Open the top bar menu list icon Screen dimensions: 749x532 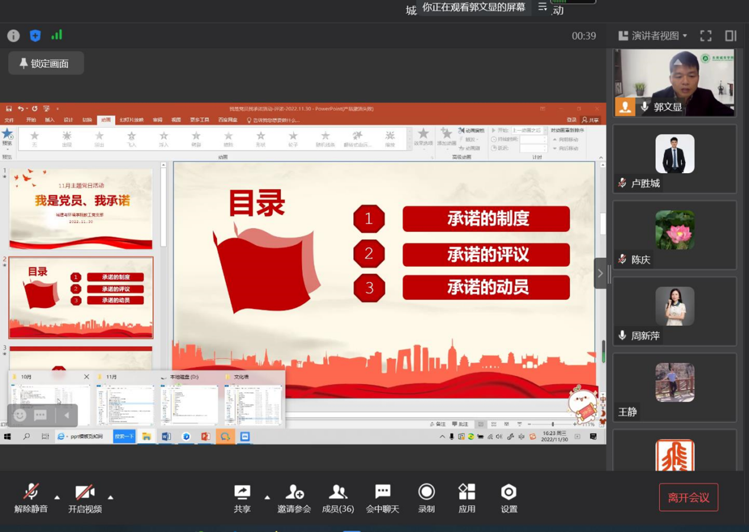point(543,7)
